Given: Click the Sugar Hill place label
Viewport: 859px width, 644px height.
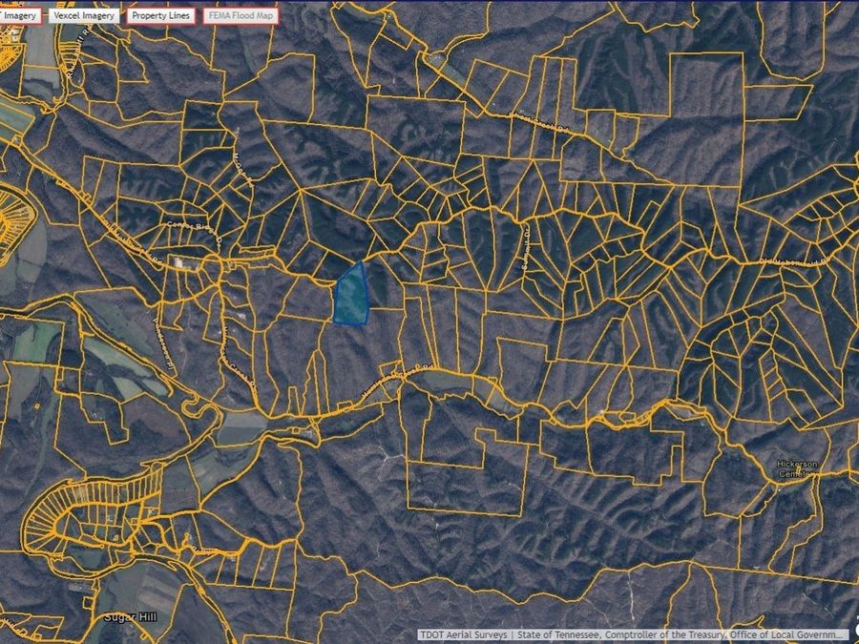Looking at the screenshot, I should [131, 617].
